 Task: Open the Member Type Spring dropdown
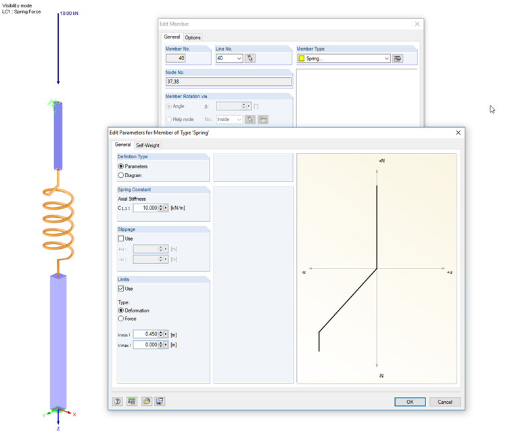pyautogui.click(x=387, y=59)
